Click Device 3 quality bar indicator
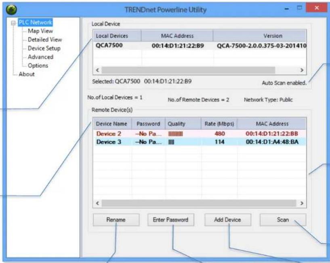330x263 pixels. pyautogui.click(x=171, y=142)
